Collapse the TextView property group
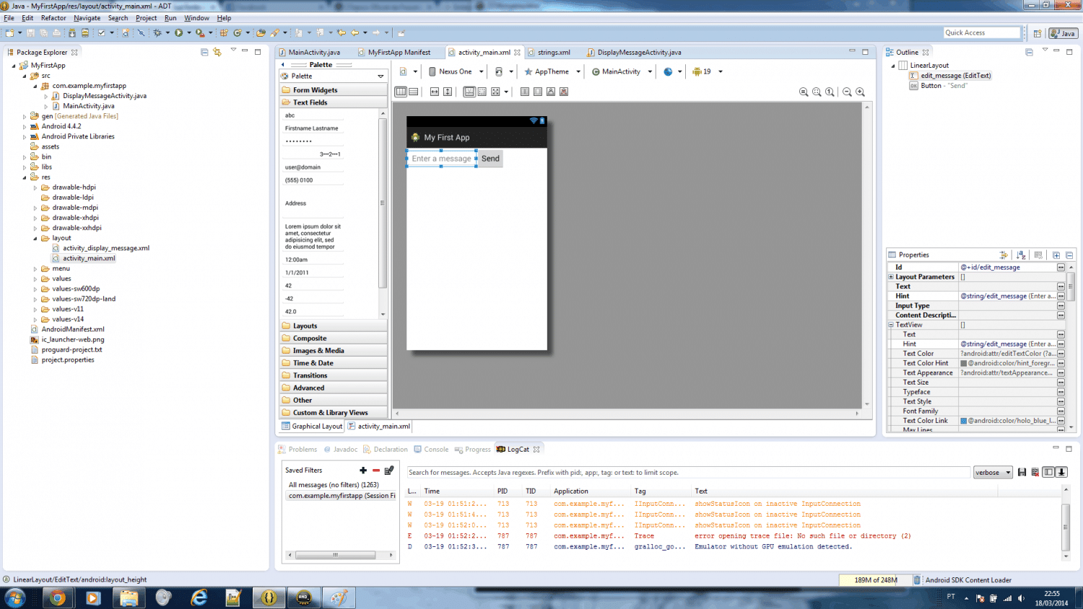Viewport: 1083px width, 609px height. click(x=891, y=325)
